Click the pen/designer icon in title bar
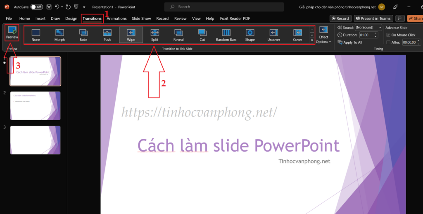Image resolution: width=423 pixels, height=214 pixels. [x=395, y=7]
